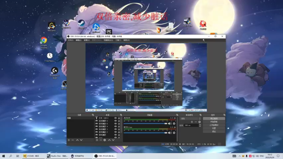Screen dimensions: 283x159
Task: Click the Stop Streaming button in Controls
Action: 214,119
